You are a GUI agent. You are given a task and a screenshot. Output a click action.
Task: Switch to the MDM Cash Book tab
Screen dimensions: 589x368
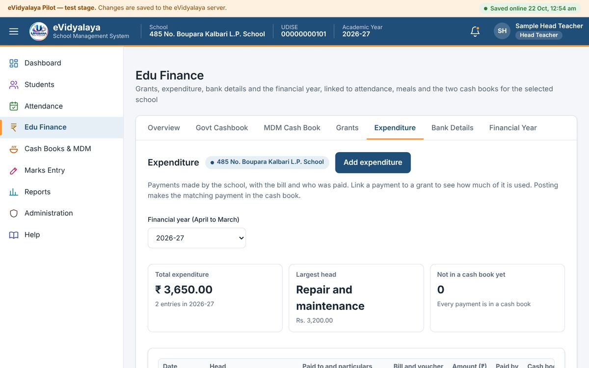[292, 128]
